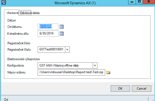The width and height of the screenshot is (155, 101).
Task: Expand the Konfigurácia dropdown arrow
Action: pyautogui.click(x=95, y=65)
